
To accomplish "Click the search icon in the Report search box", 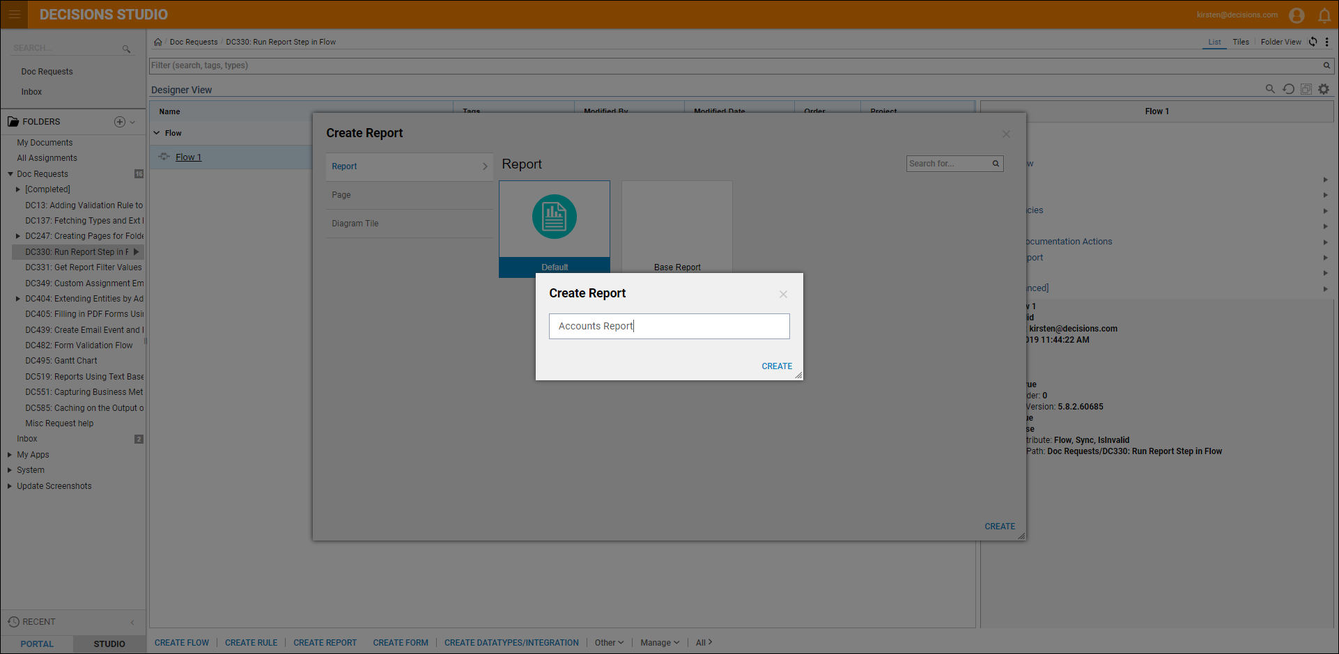I will (x=996, y=164).
